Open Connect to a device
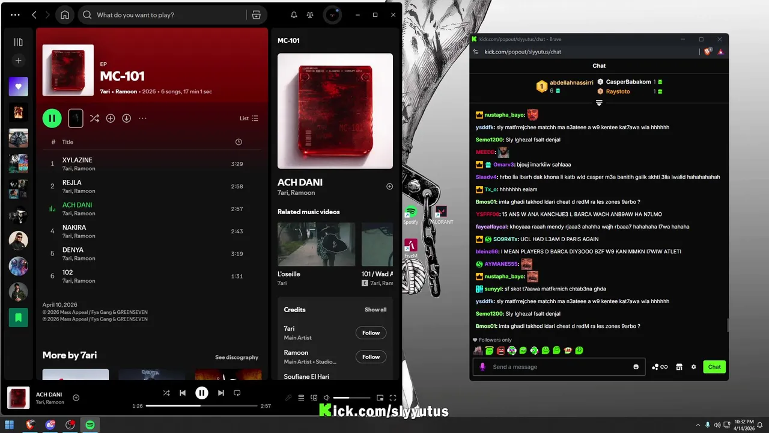The width and height of the screenshot is (769, 433). (314, 398)
